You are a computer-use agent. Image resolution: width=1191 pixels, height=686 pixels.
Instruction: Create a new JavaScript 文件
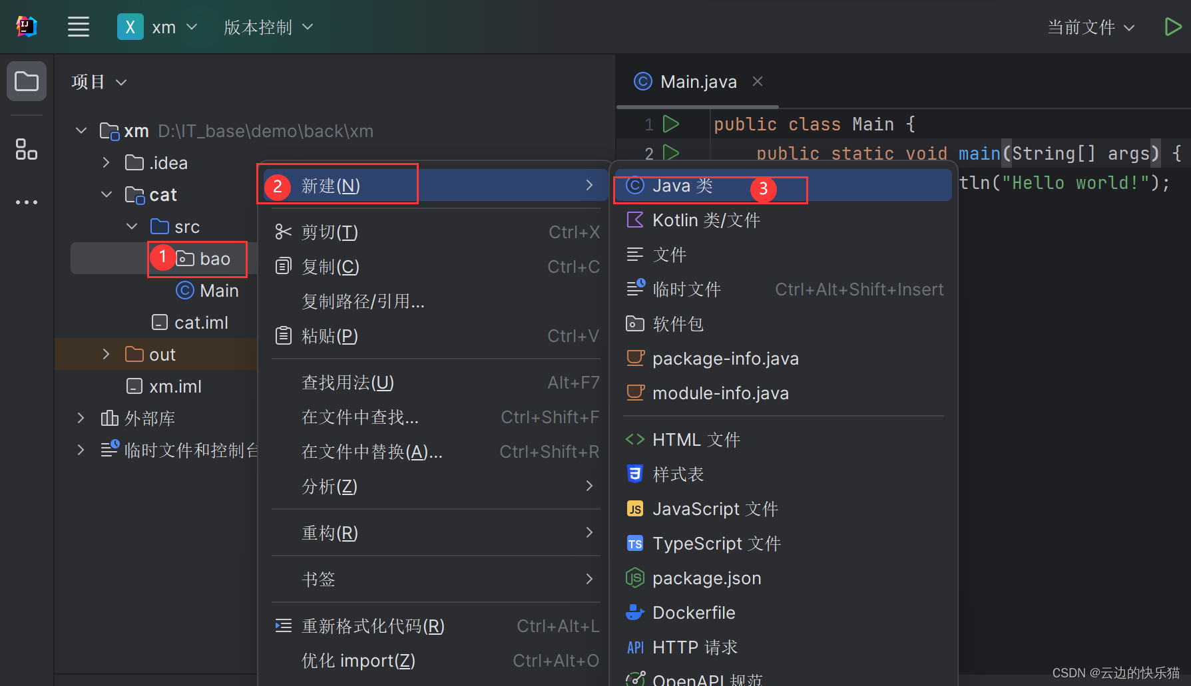783,508
